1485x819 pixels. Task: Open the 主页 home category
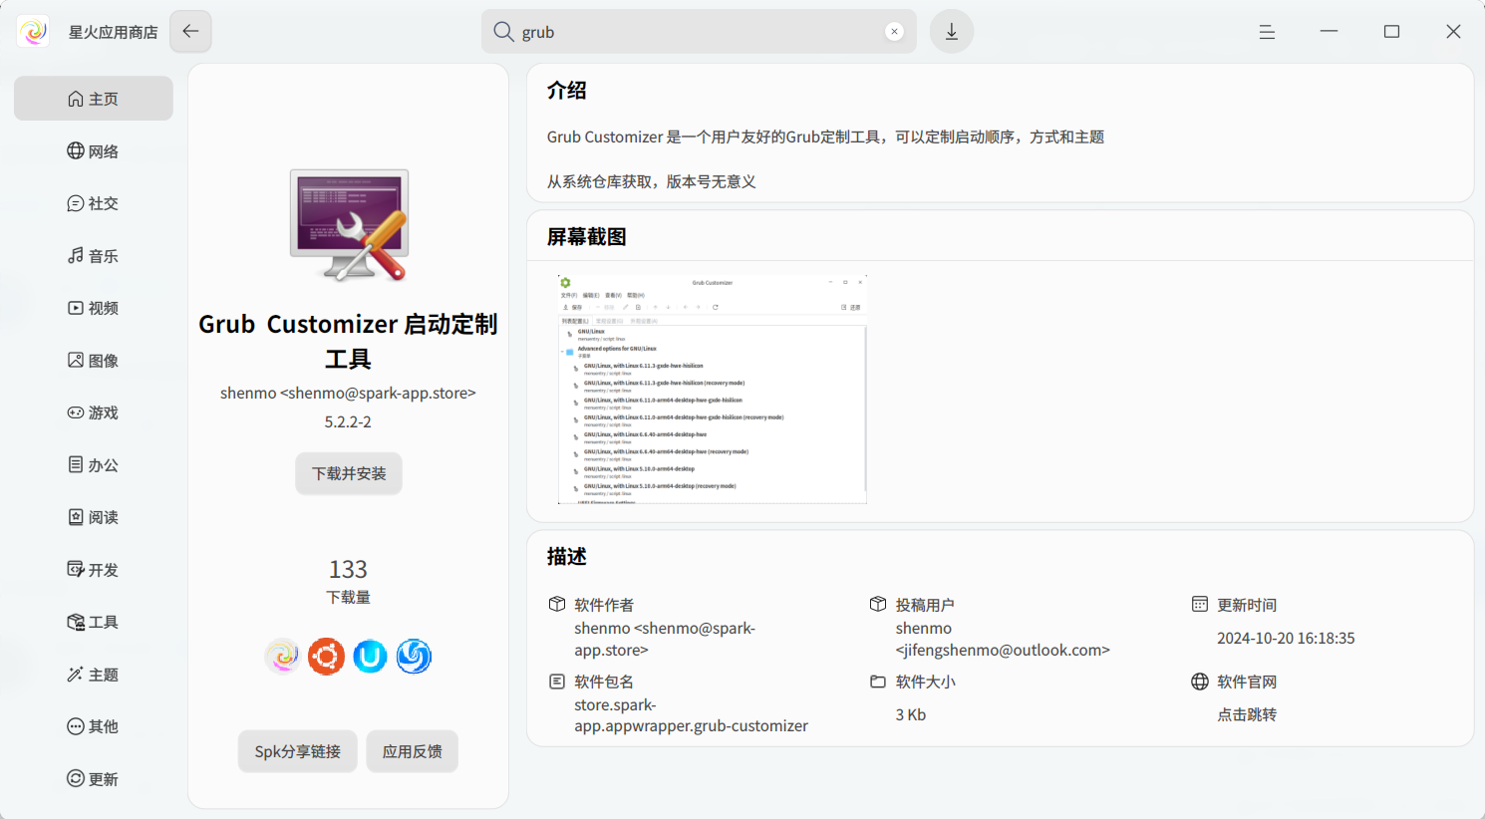coord(94,99)
